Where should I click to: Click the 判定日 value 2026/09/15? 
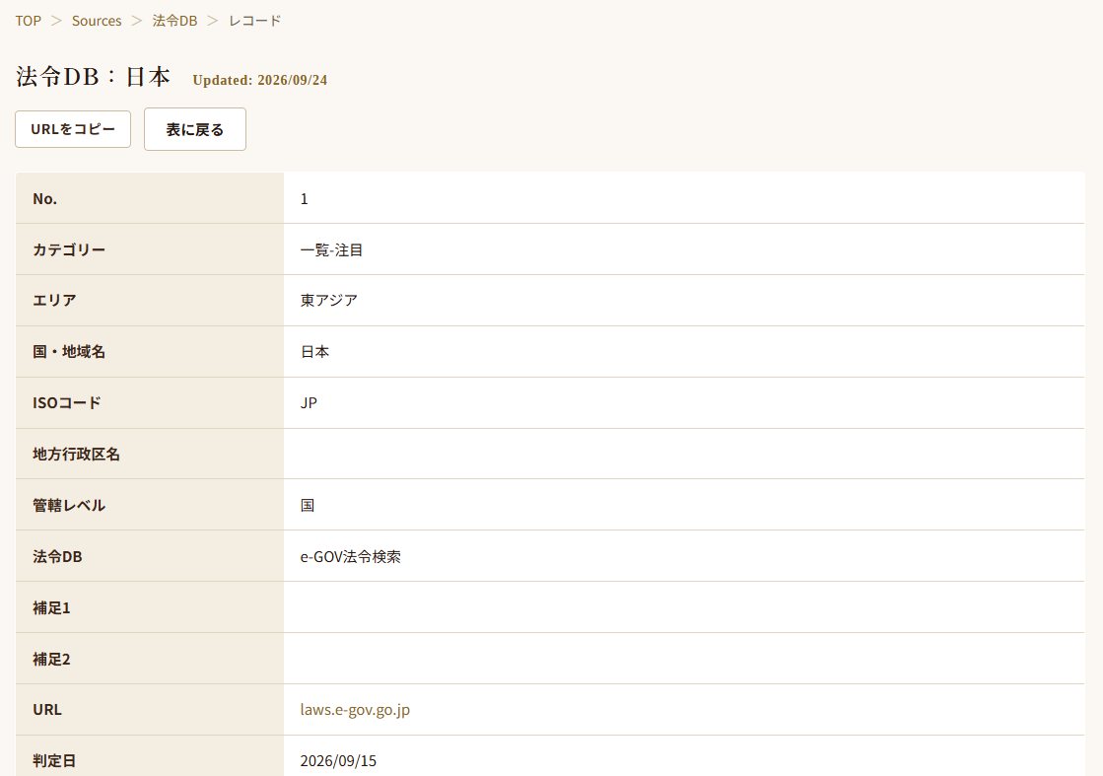click(x=338, y=761)
